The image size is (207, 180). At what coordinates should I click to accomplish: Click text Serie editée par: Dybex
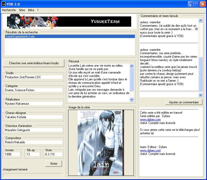pos(155,116)
